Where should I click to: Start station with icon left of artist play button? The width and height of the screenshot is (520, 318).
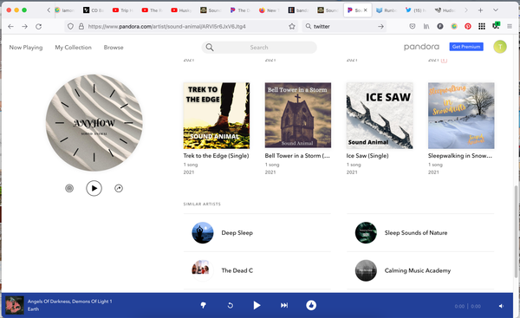[x=69, y=188]
